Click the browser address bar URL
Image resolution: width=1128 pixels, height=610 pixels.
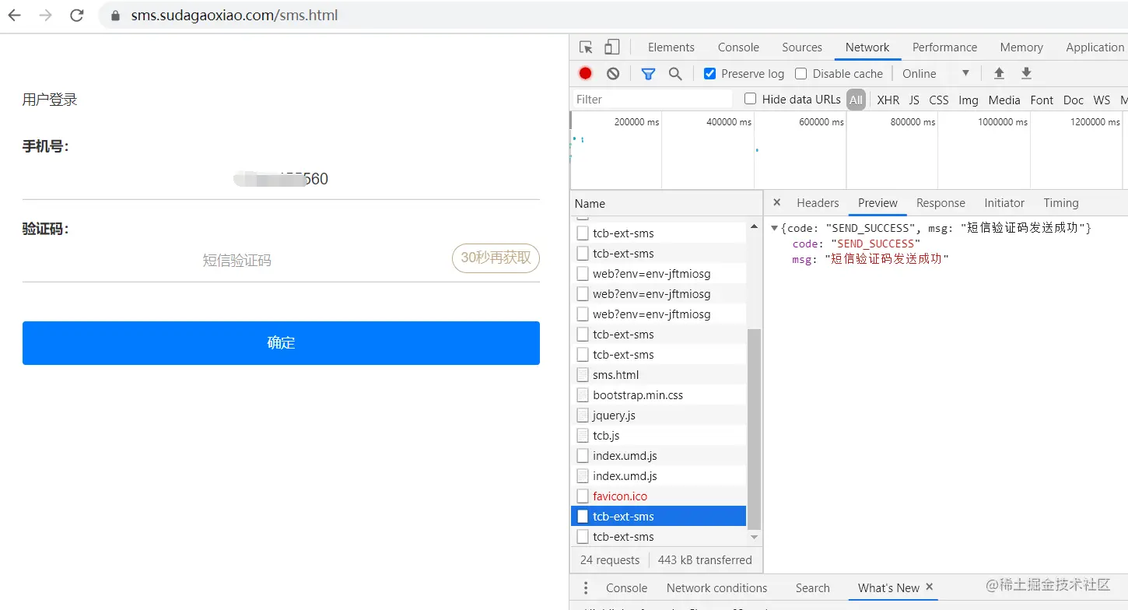[234, 16]
